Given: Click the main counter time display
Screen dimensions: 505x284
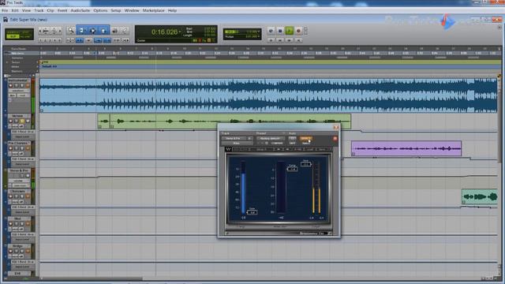Looking at the screenshot, I should [164, 32].
